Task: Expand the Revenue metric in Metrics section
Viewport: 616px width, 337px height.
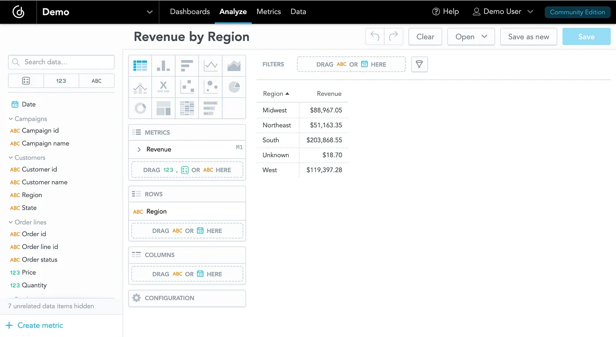Action: pos(139,149)
